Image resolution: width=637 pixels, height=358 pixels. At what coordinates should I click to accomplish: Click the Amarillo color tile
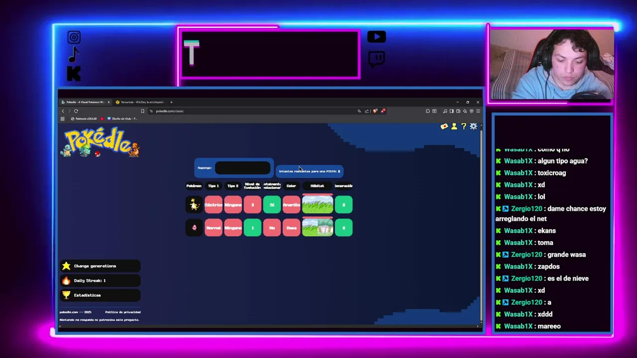291,205
